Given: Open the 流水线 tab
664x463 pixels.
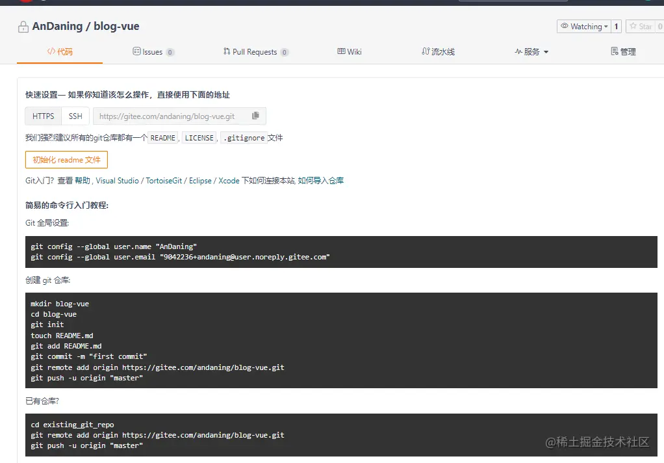Looking at the screenshot, I should pyautogui.click(x=439, y=52).
